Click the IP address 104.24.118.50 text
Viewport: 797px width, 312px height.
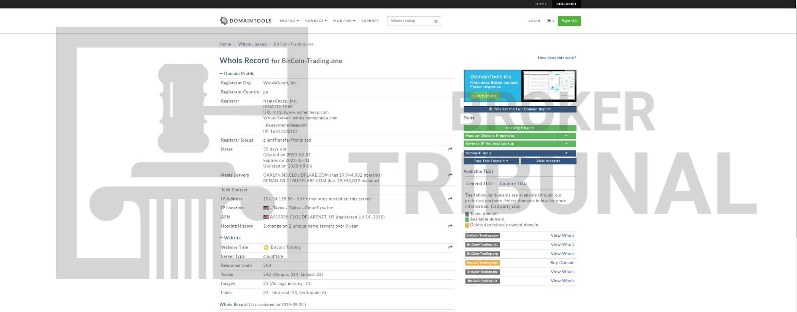coord(278,199)
